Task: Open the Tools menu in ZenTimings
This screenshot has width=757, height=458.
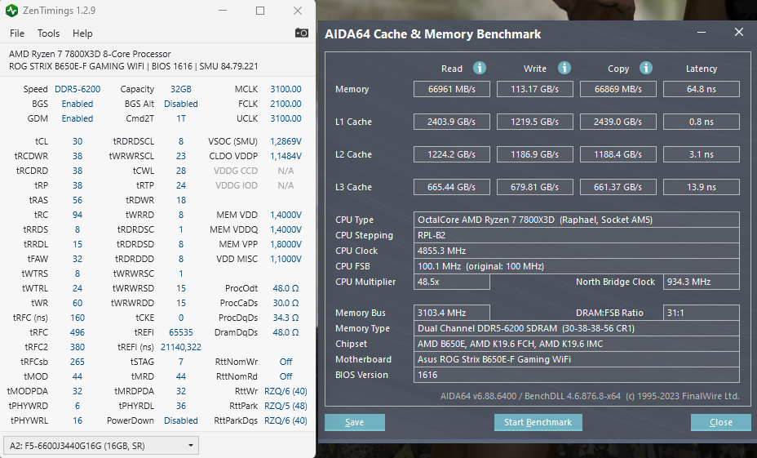Action: pyautogui.click(x=48, y=33)
